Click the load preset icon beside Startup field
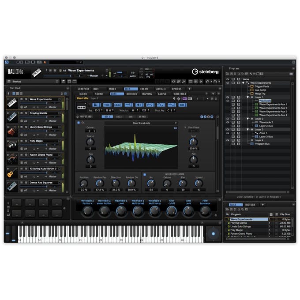300x300 pixels. click(x=63, y=82)
